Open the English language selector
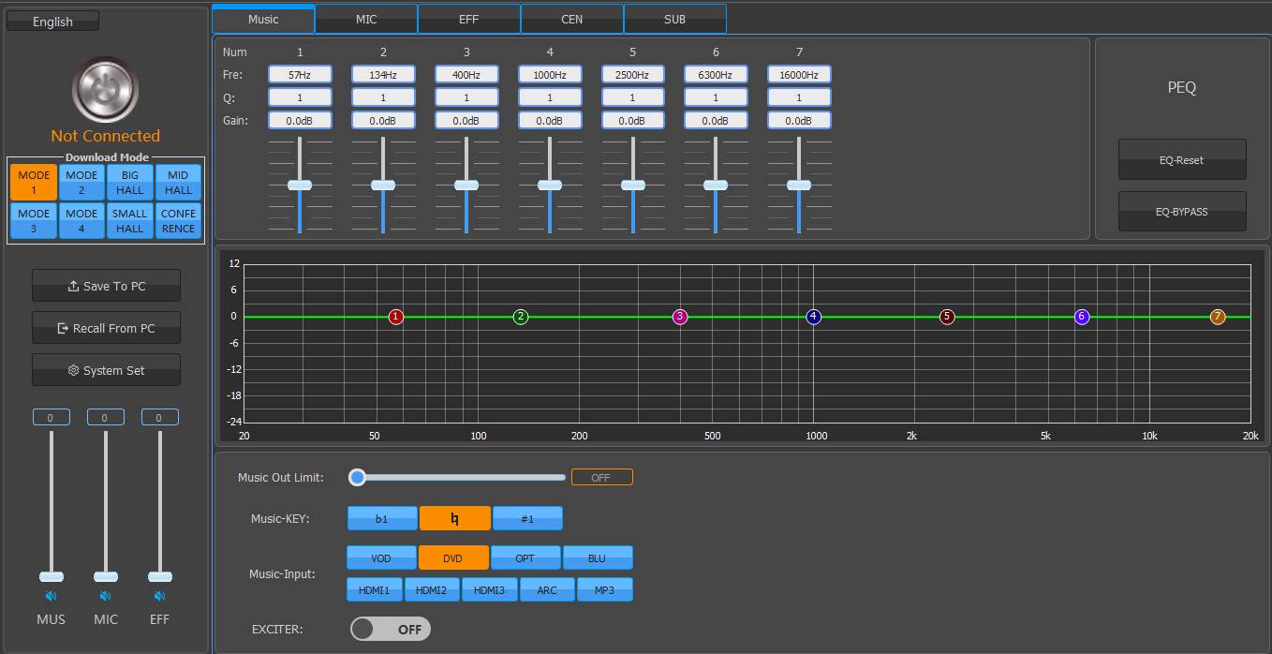Viewport: 1272px width, 654px height. [x=52, y=22]
